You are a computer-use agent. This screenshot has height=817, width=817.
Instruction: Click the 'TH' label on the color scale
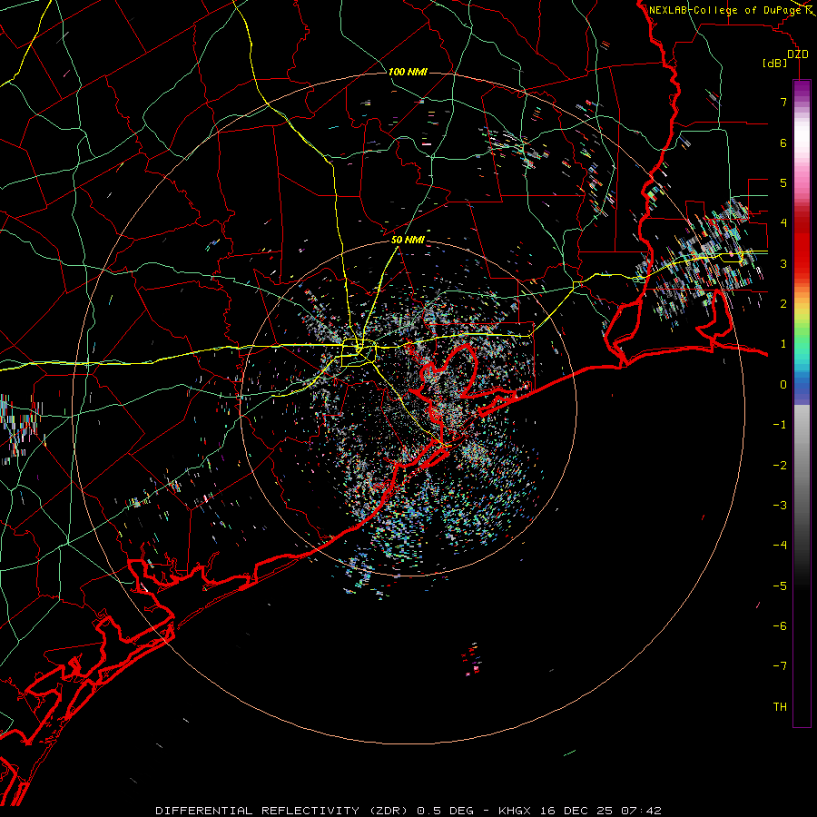click(x=780, y=707)
